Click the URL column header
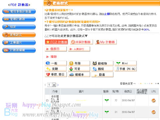 tap(154, 91)
